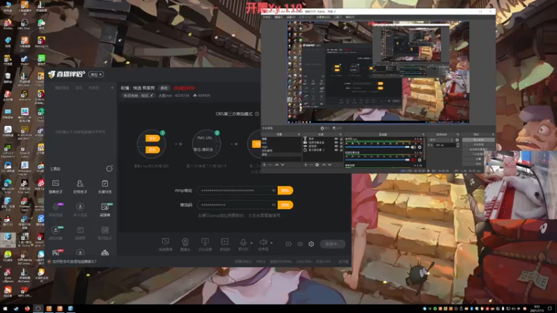Viewport: 557px width, 313px height.
Task: Click the speaker icon in bottom toolbar
Action: pyautogui.click(x=263, y=242)
